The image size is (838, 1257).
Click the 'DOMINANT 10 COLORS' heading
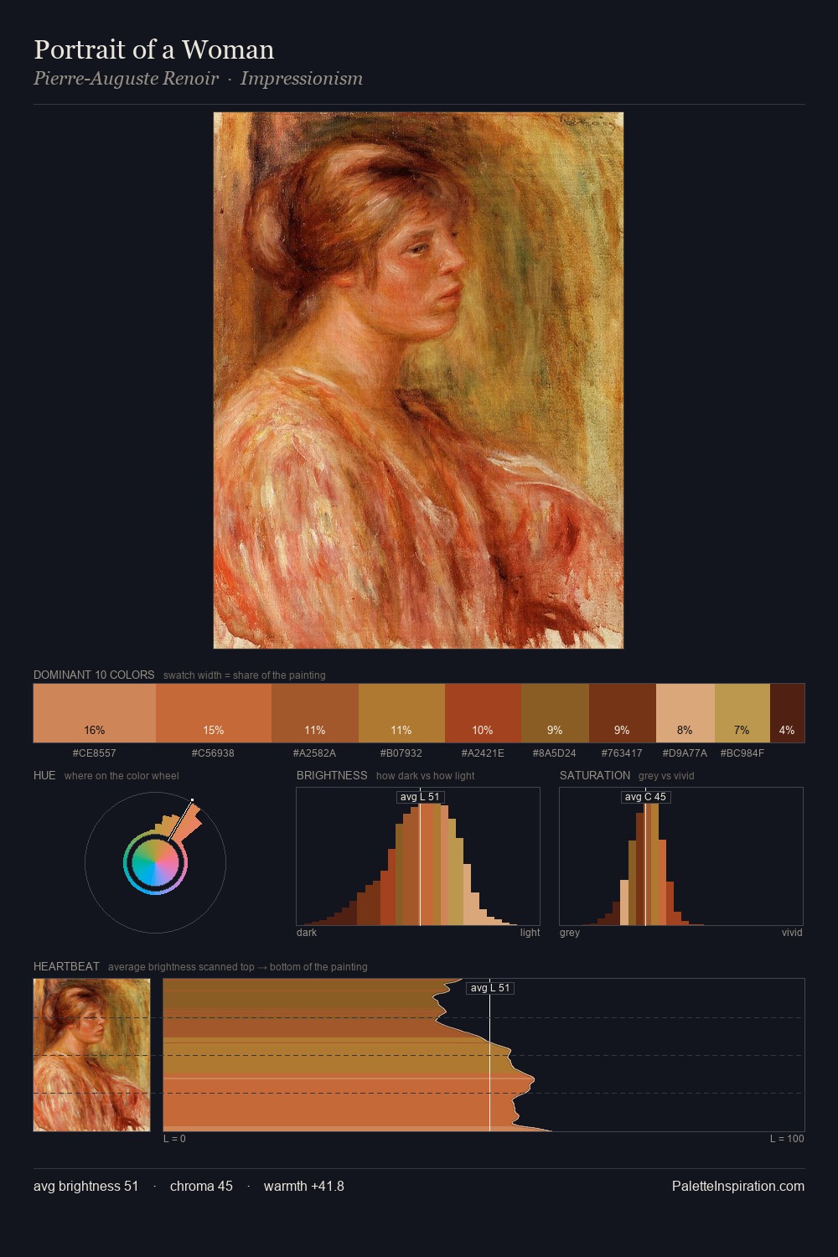pos(94,675)
